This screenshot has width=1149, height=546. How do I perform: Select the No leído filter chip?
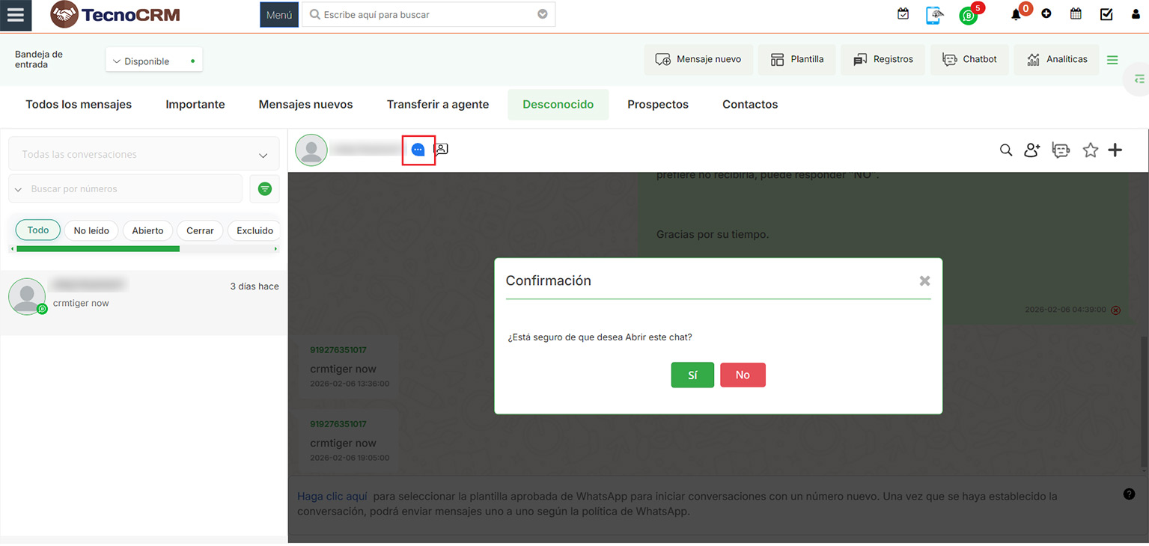91,230
